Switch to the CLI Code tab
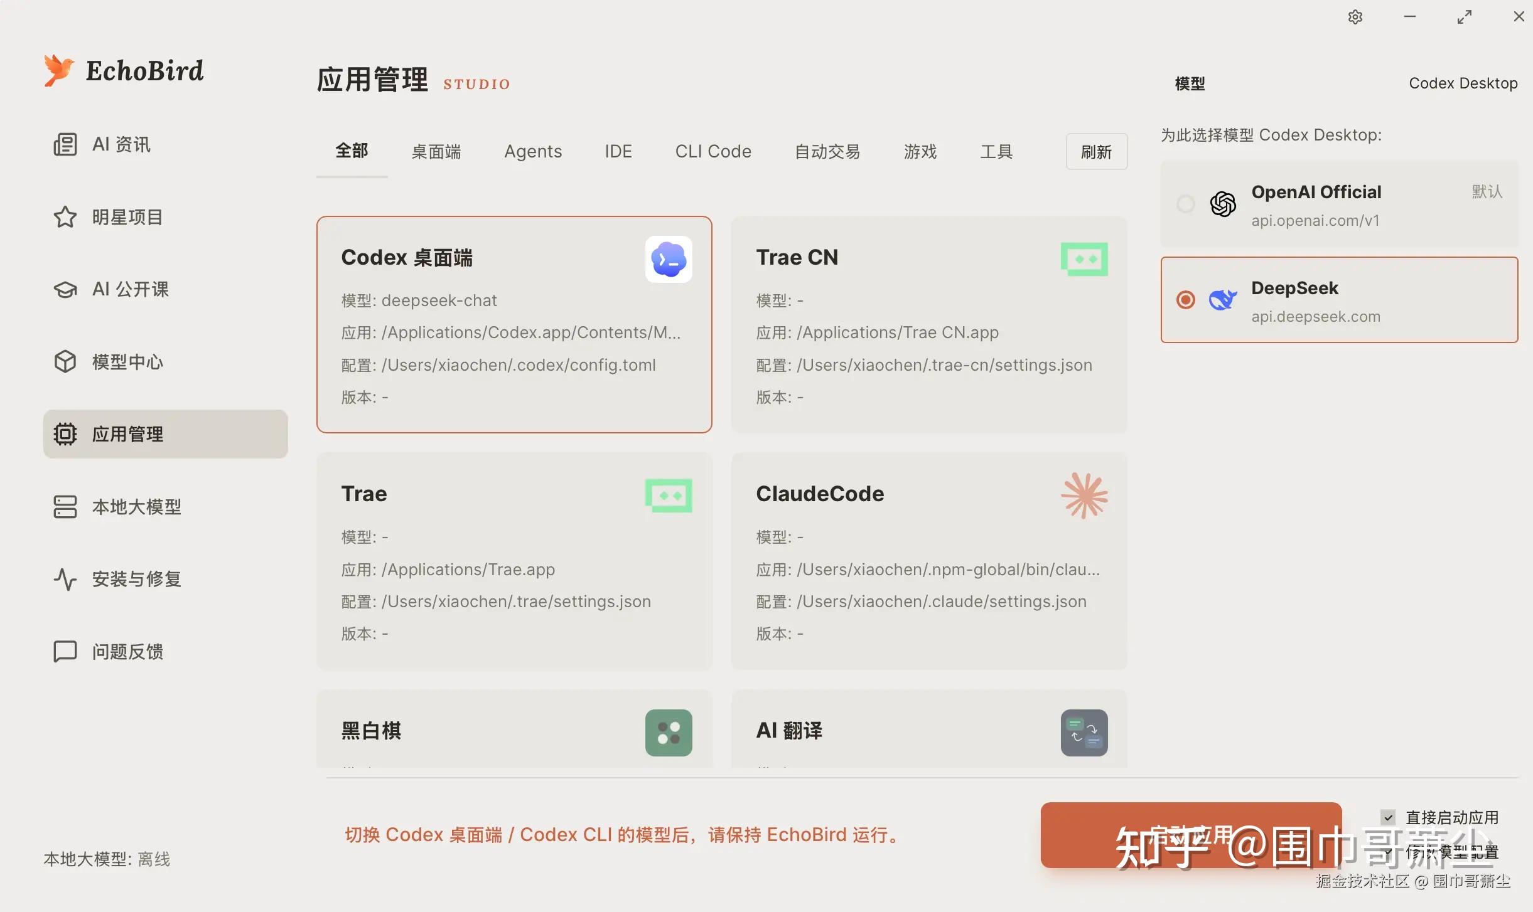Screen dimensions: 1533x912 tap(713, 151)
